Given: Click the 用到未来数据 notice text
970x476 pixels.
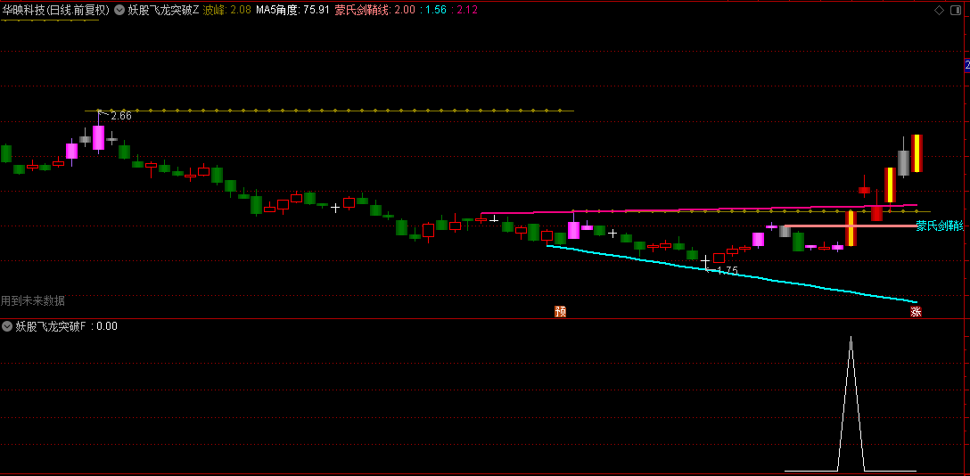Looking at the screenshot, I should [x=33, y=301].
